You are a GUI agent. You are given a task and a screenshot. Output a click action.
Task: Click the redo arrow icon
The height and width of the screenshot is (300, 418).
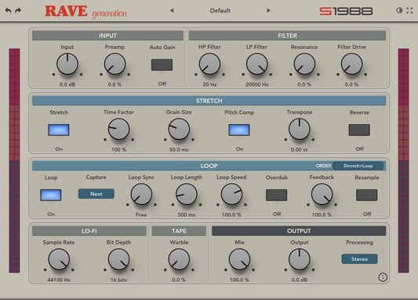[x=18, y=11]
